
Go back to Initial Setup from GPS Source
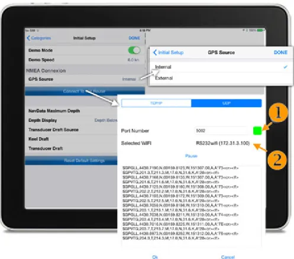[168, 53]
